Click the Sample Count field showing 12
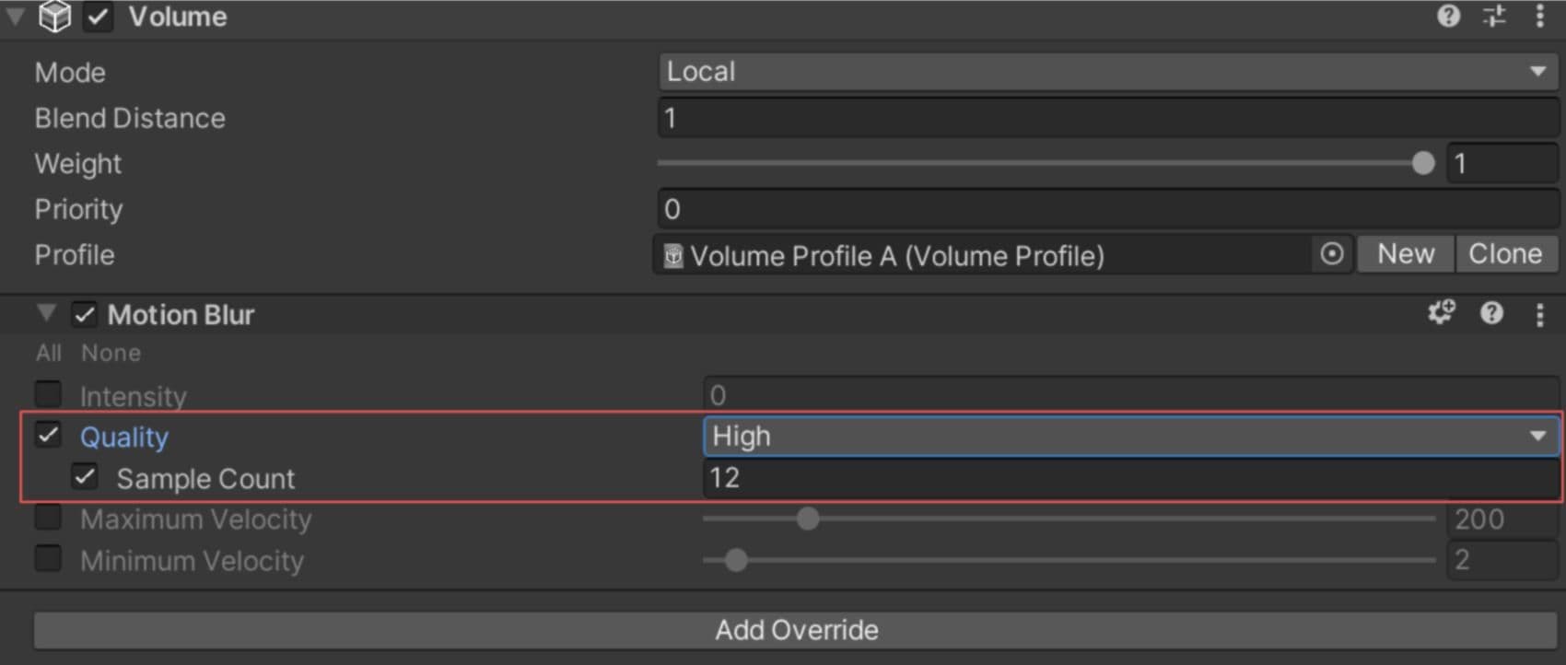Screen dimensions: 1566x665 click(1131, 478)
